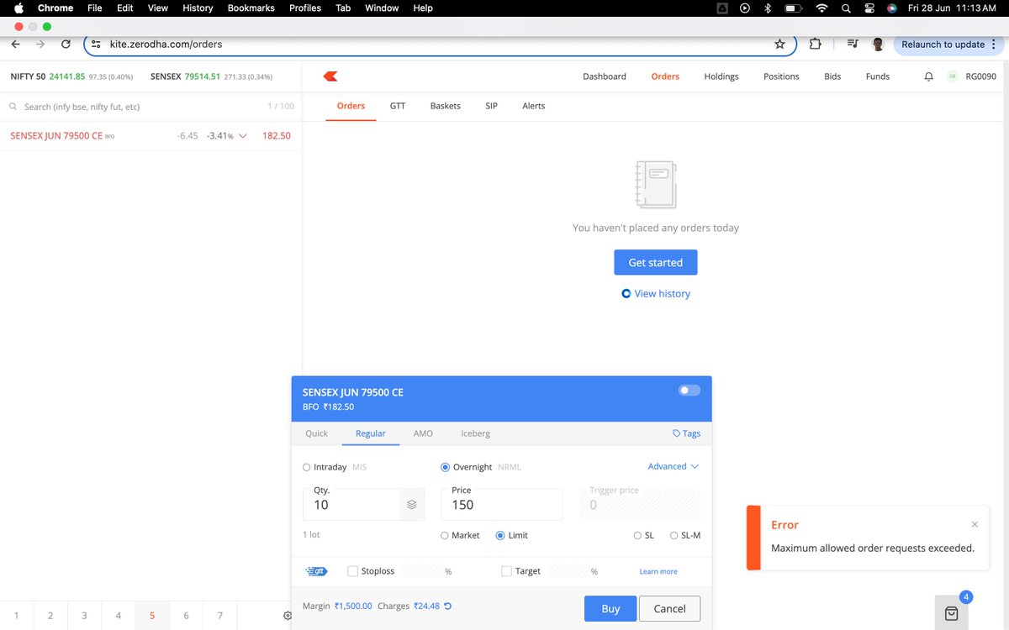Click the lot size stack icon in Qty field
This screenshot has height=630, width=1009.
412,505
